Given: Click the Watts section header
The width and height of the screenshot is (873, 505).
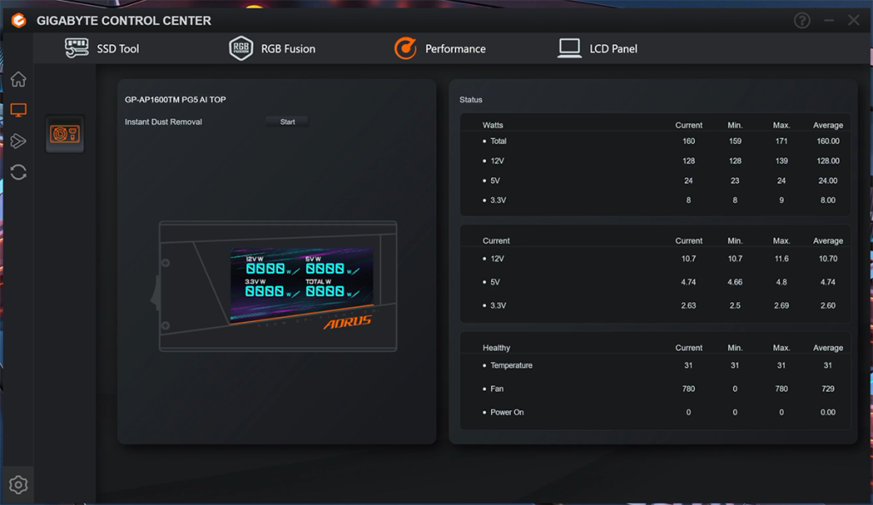Looking at the screenshot, I should pos(493,125).
